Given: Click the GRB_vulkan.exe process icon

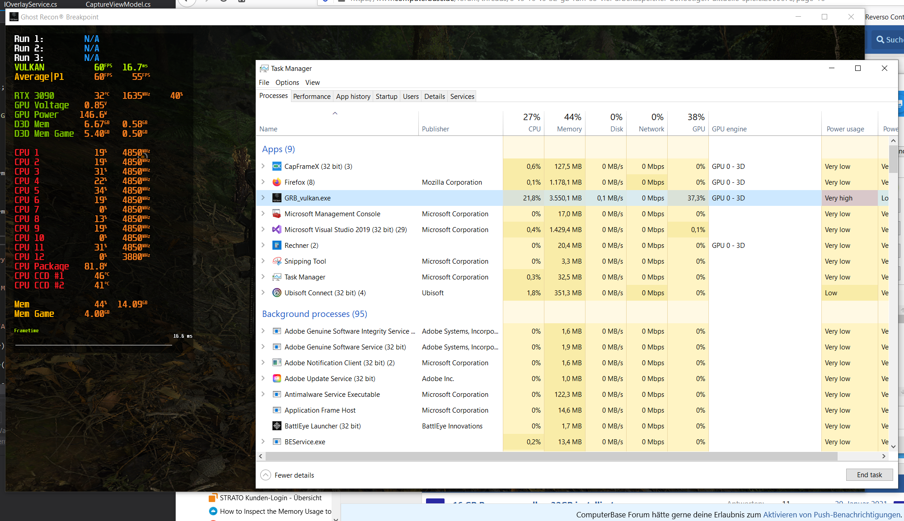Looking at the screenshot, I should pyautogui.click(x=277, y=198).
